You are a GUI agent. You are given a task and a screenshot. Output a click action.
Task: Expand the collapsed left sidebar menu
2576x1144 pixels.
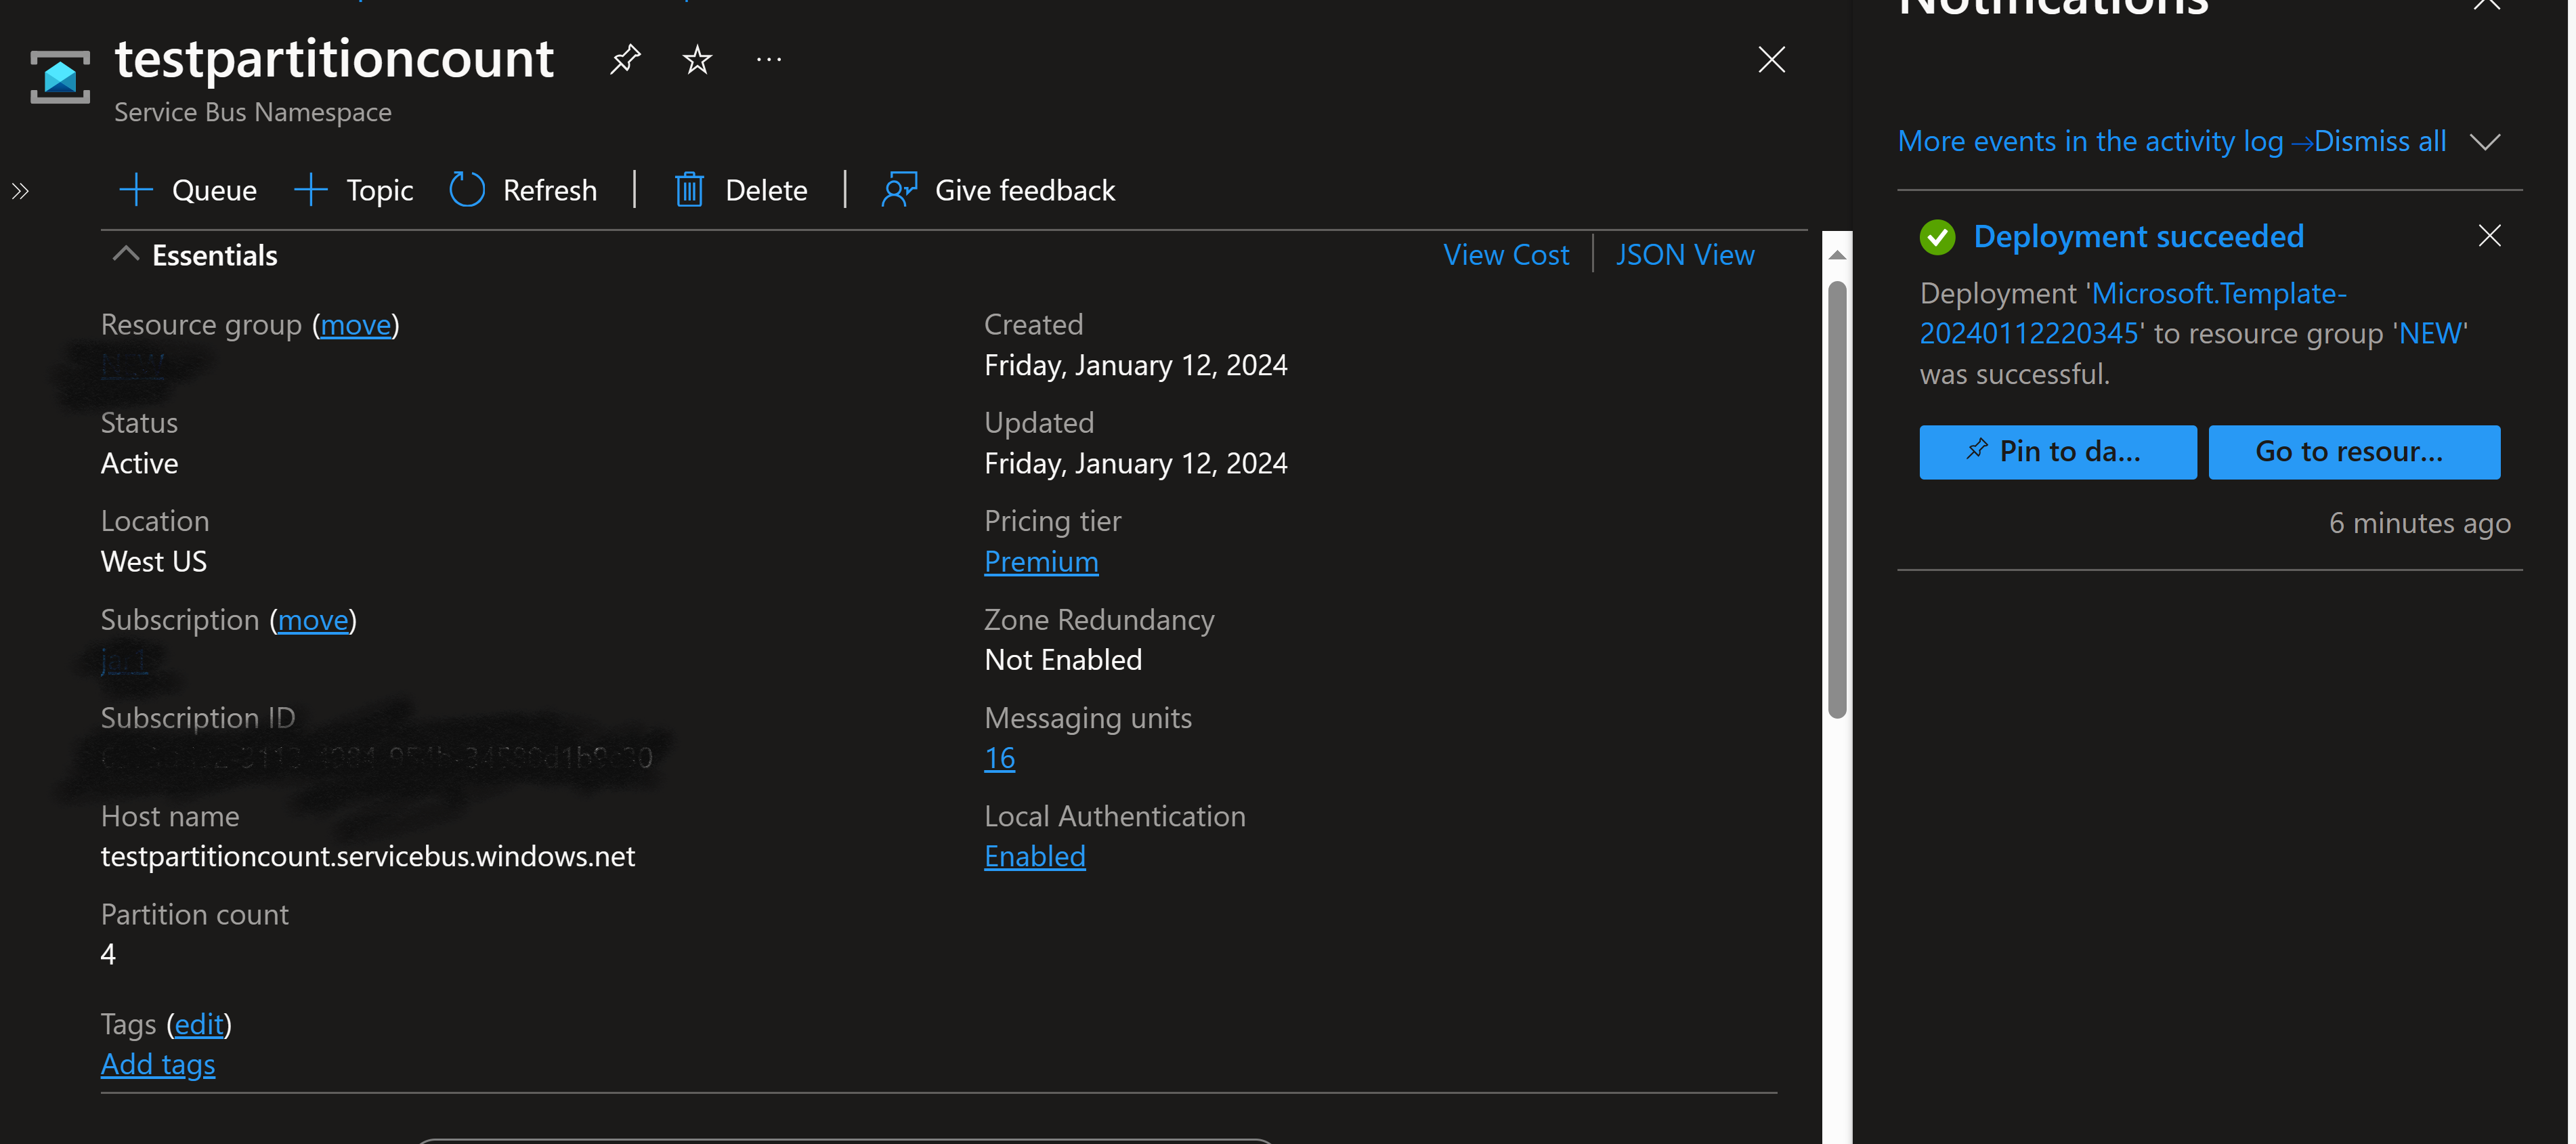(20, 191)
